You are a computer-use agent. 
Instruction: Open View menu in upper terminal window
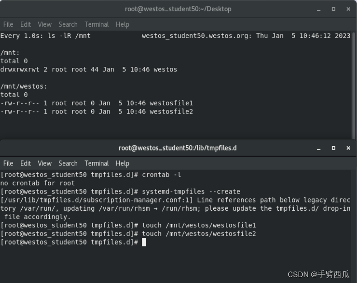(45, 24)
